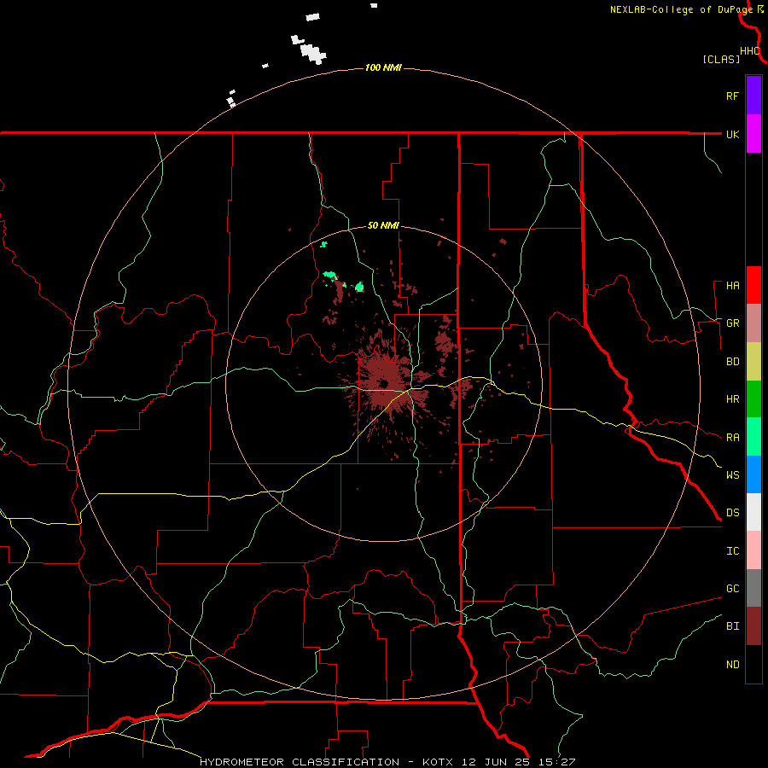Click the HA red legend swatch
The image size is (768, 768).
[x=753, y=285]
